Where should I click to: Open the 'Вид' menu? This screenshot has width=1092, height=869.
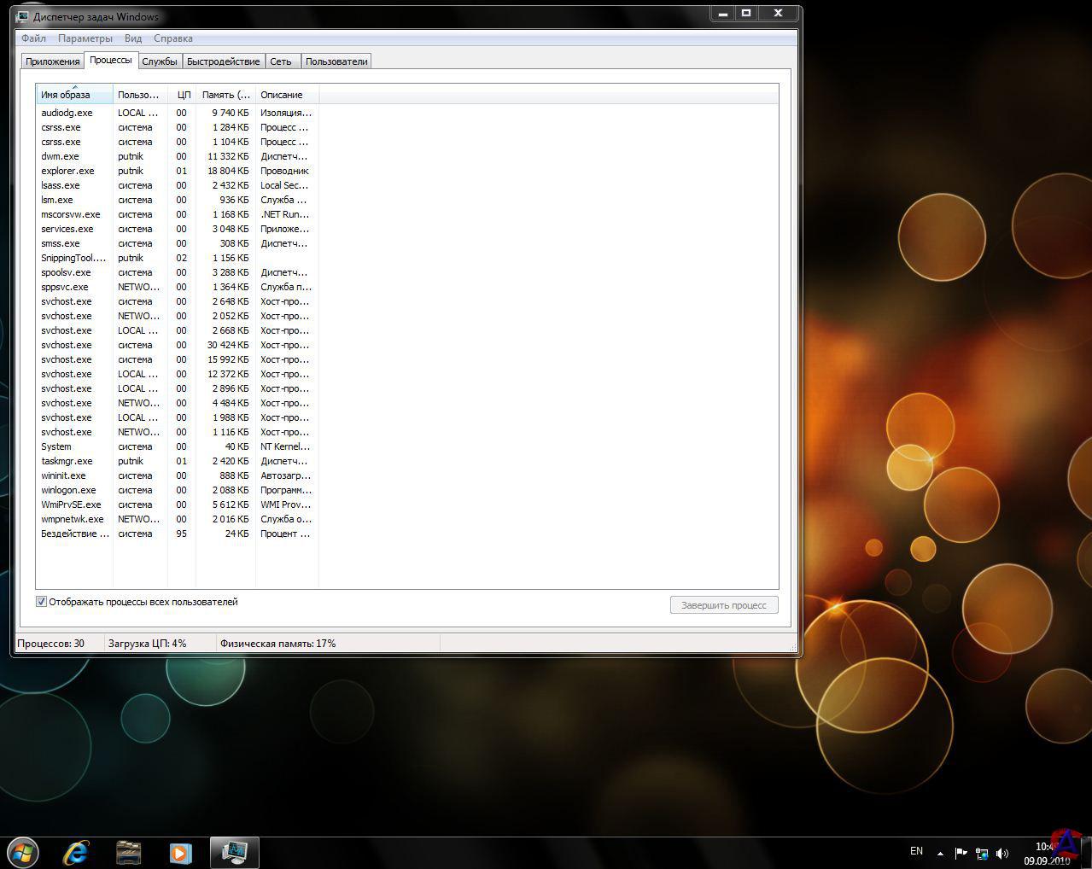(x=133, y=38)
